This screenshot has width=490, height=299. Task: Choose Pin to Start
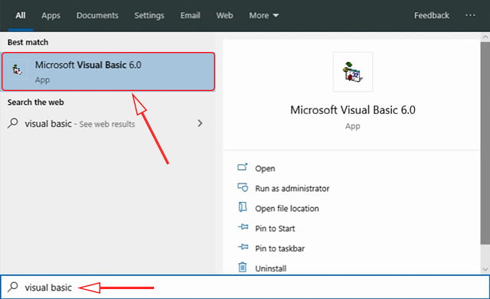[275, 229]
